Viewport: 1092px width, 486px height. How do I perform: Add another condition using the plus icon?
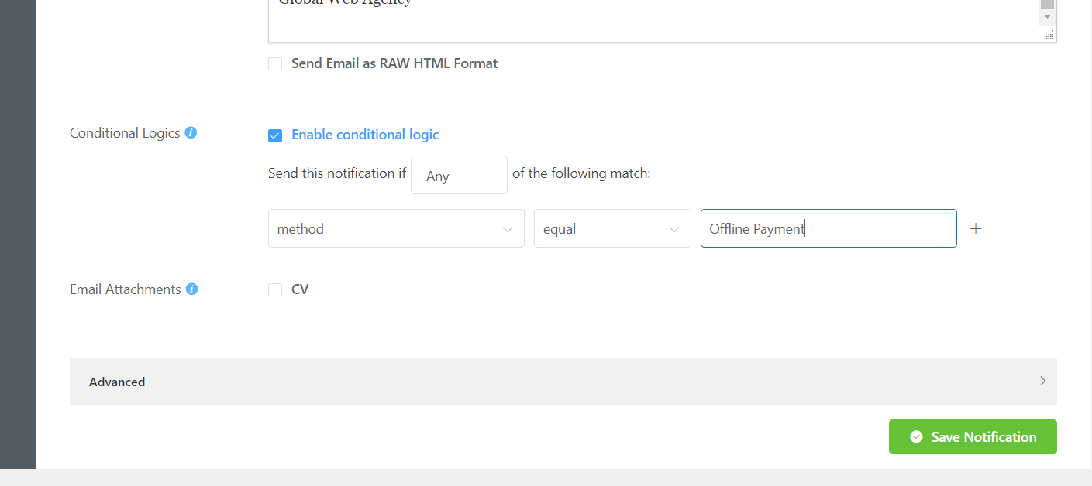coord(976,228)
